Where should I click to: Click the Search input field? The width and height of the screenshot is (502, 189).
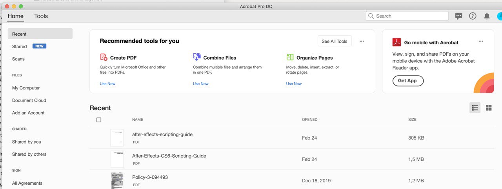[407, 16]
